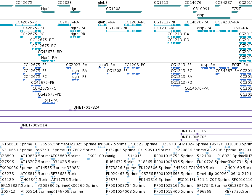The height and width of the screenshot is (196, 252).
Task: Open EST IP06907.5prime
Action: pyautogui.click(x=112, y=144)
